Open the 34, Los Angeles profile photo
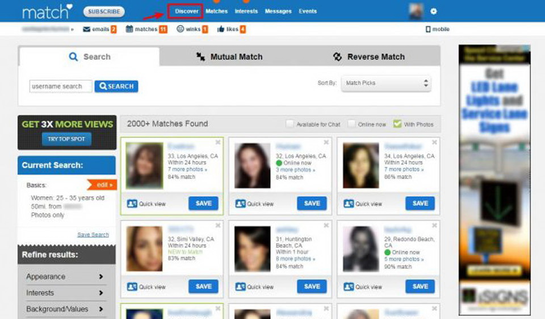Screen dimensions: 545x319 tap(360, 165)
